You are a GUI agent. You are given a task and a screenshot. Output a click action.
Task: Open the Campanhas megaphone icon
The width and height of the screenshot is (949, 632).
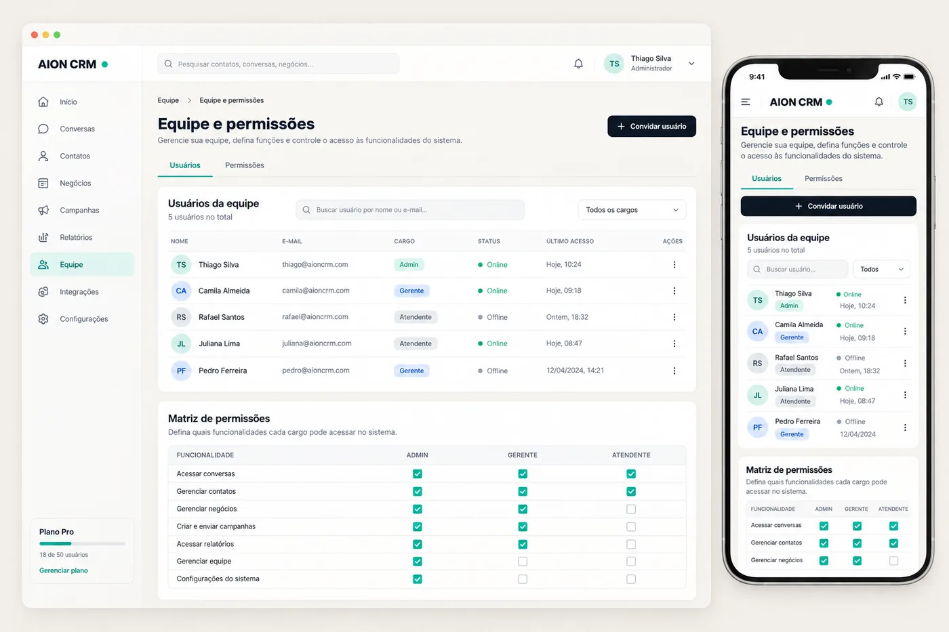(43, 210)
